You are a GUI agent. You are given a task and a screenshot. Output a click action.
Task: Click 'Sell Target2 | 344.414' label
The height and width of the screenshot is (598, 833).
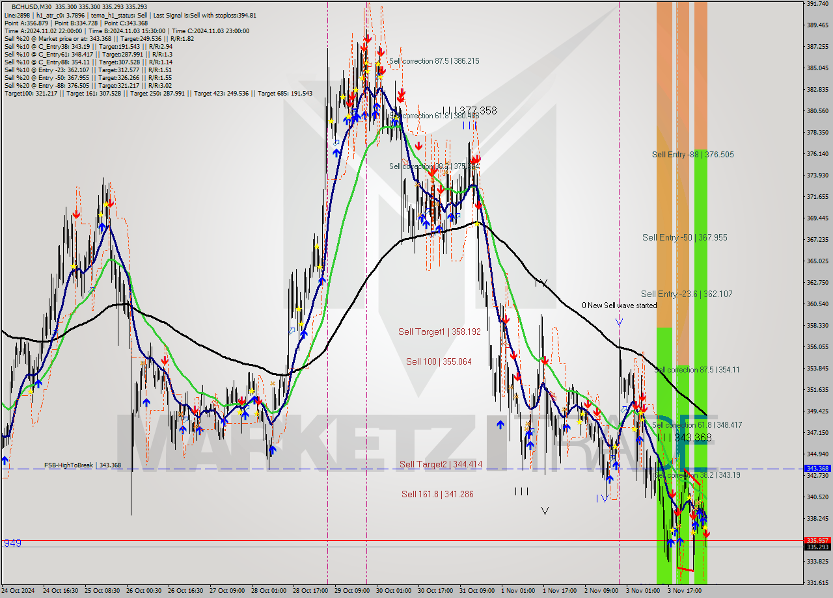[441, 465]
